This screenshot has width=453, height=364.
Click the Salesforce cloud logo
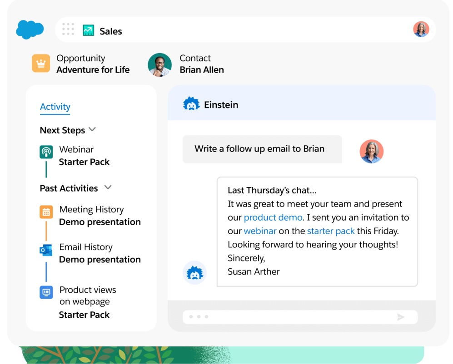(30, 30)
